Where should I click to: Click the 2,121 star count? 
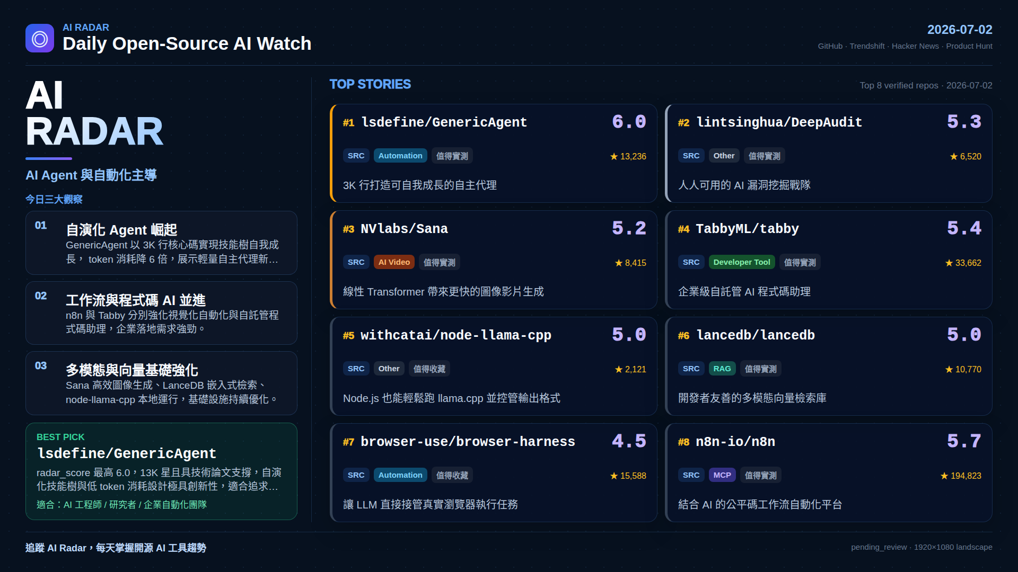point(630,369)
